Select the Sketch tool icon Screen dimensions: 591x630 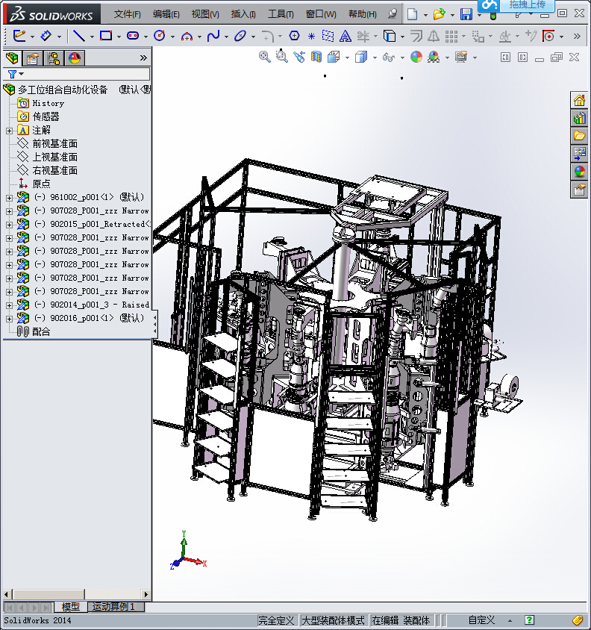point(19,36)
